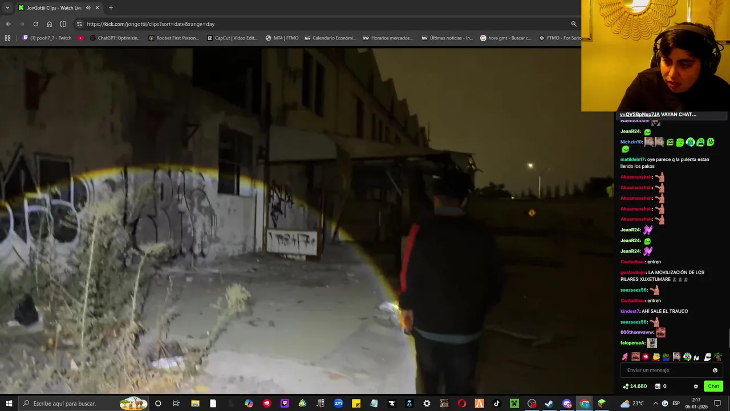The height and width of the screenshot is (411, 730).
Task: Expand the tab search dropdown arrow
Action: tap(7, 7)
